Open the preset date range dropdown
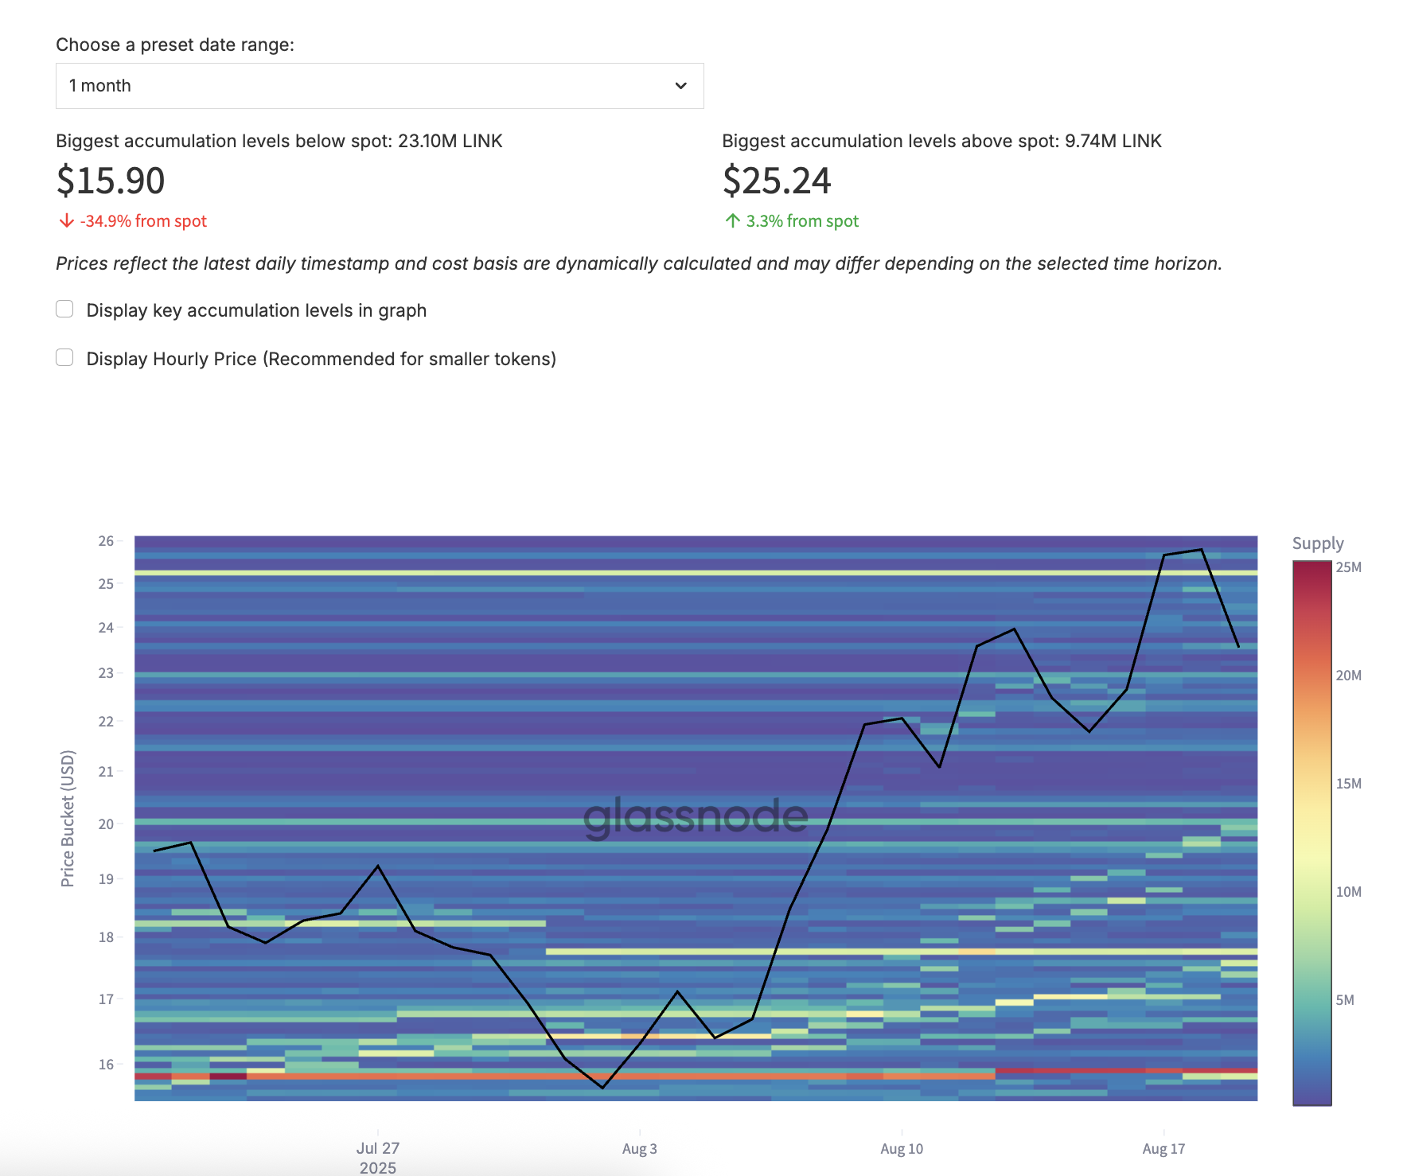The image size is (1407, 1176). [380, 84]
